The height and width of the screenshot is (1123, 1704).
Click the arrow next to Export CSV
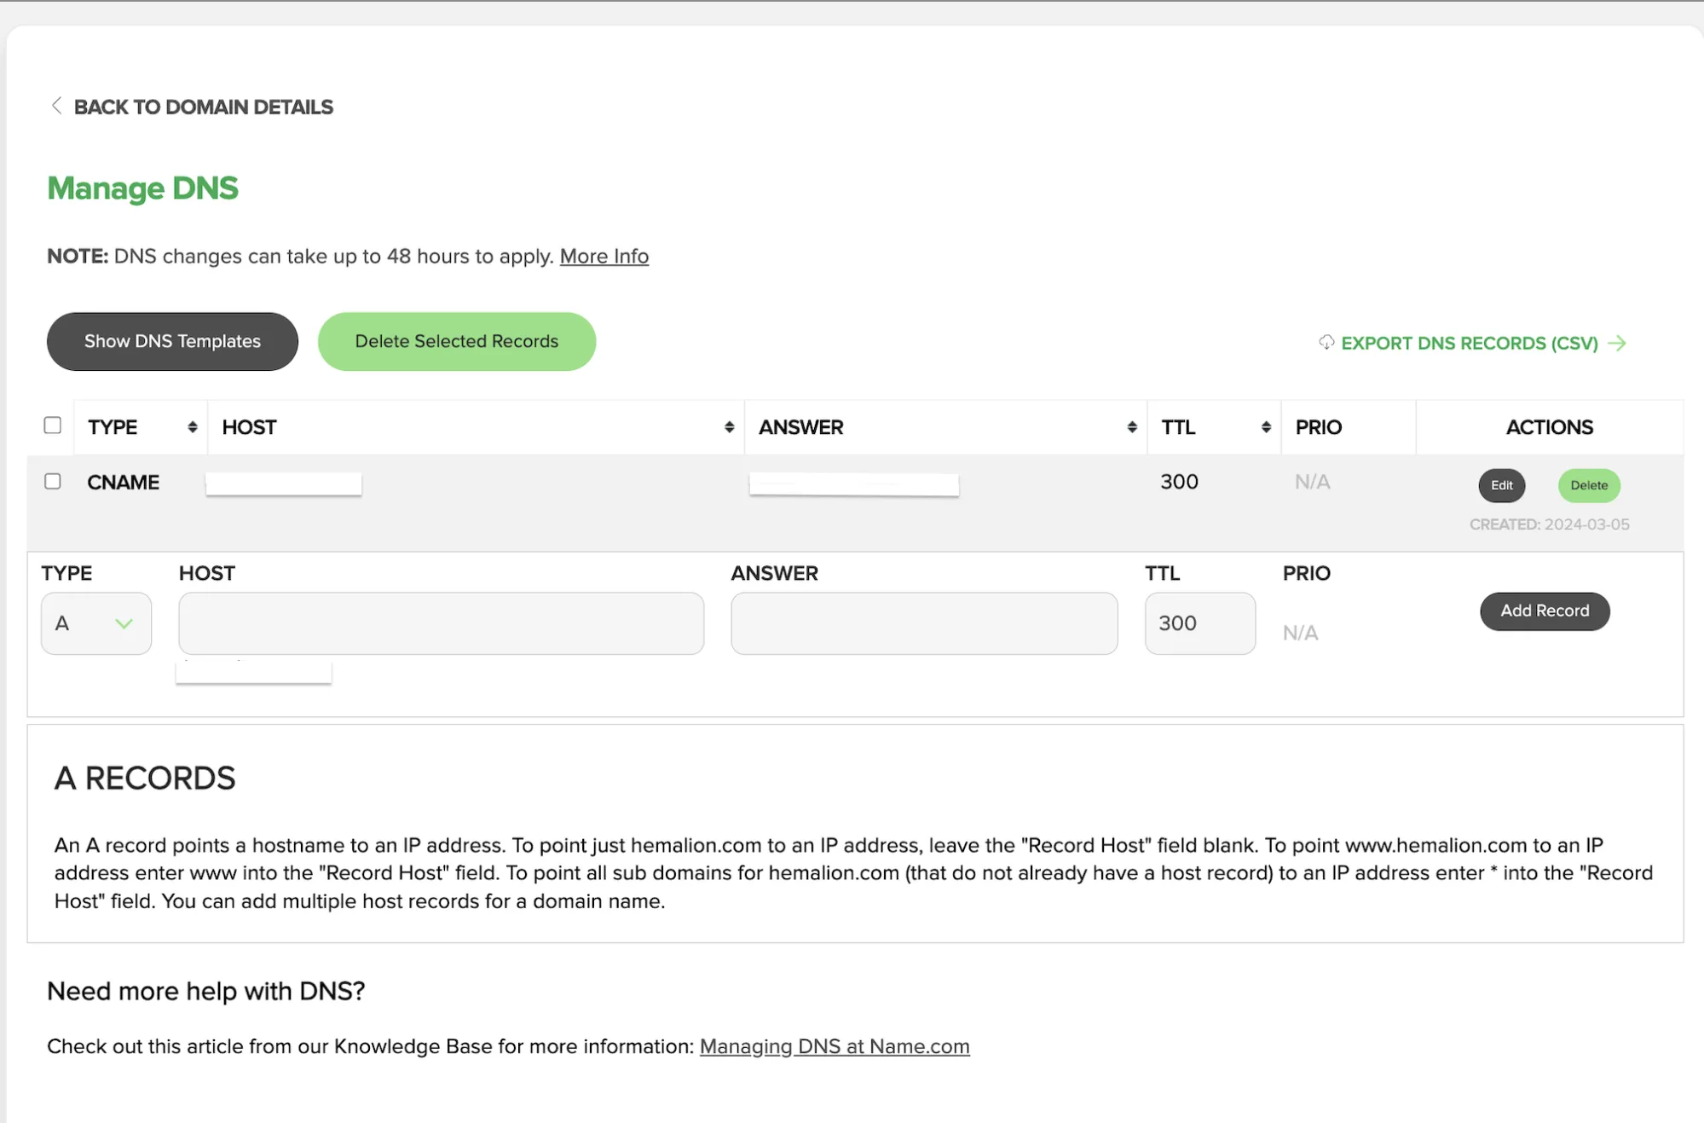1617,343
